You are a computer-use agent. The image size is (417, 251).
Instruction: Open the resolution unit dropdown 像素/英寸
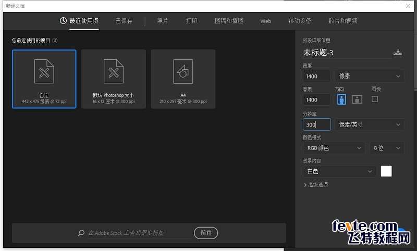370,124
